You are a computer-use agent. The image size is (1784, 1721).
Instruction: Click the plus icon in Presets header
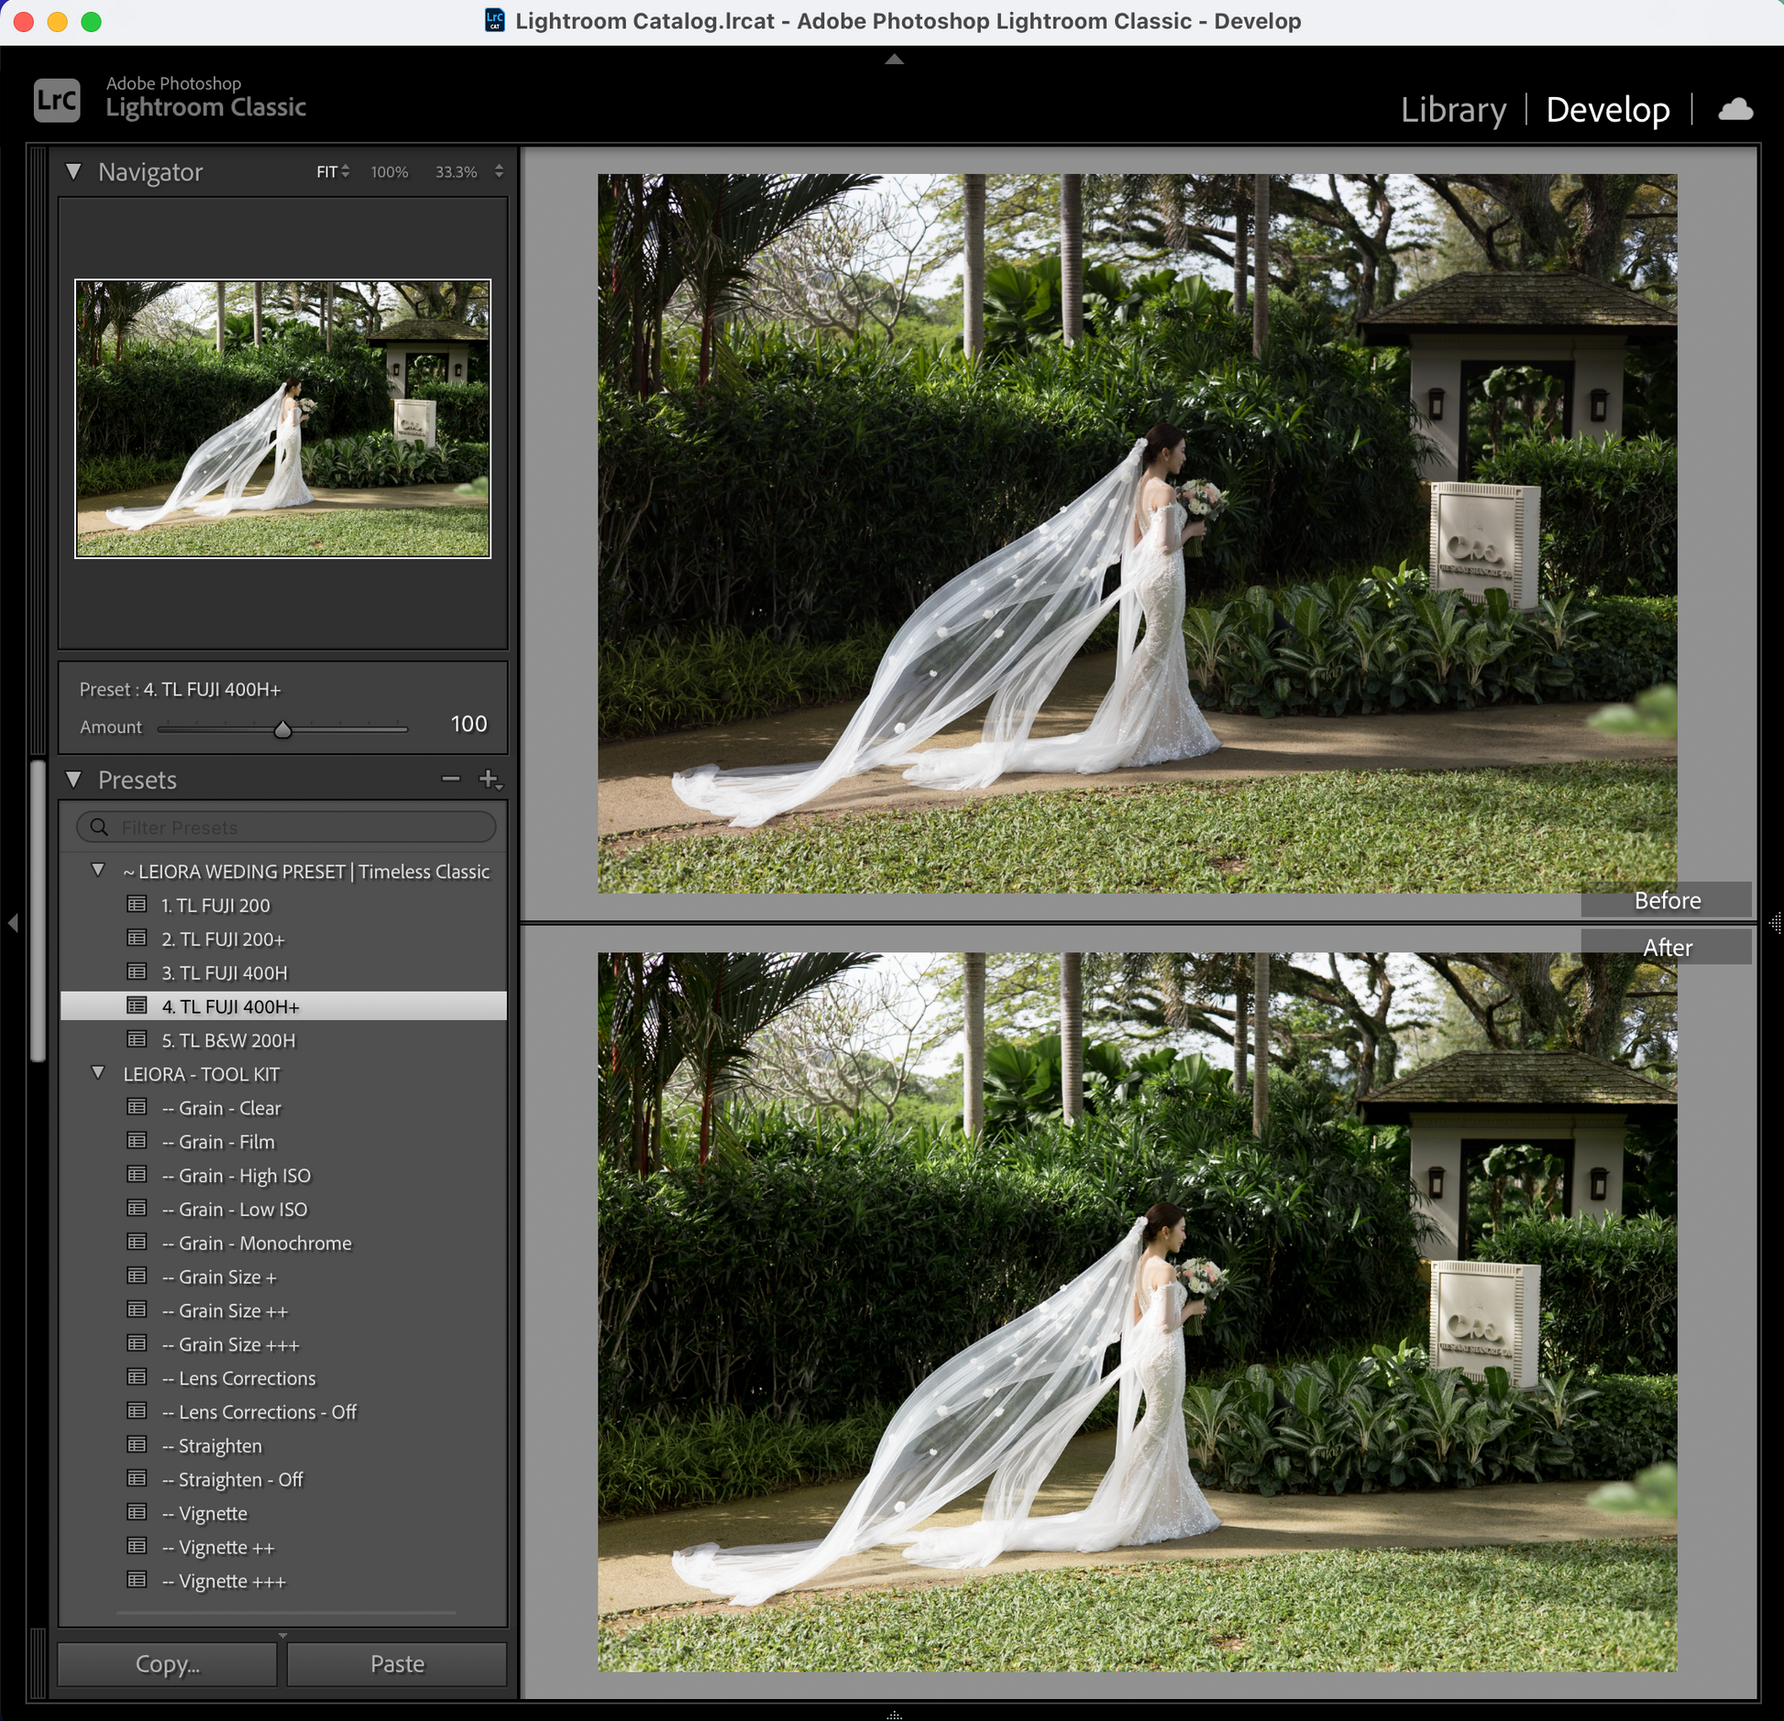489,779
